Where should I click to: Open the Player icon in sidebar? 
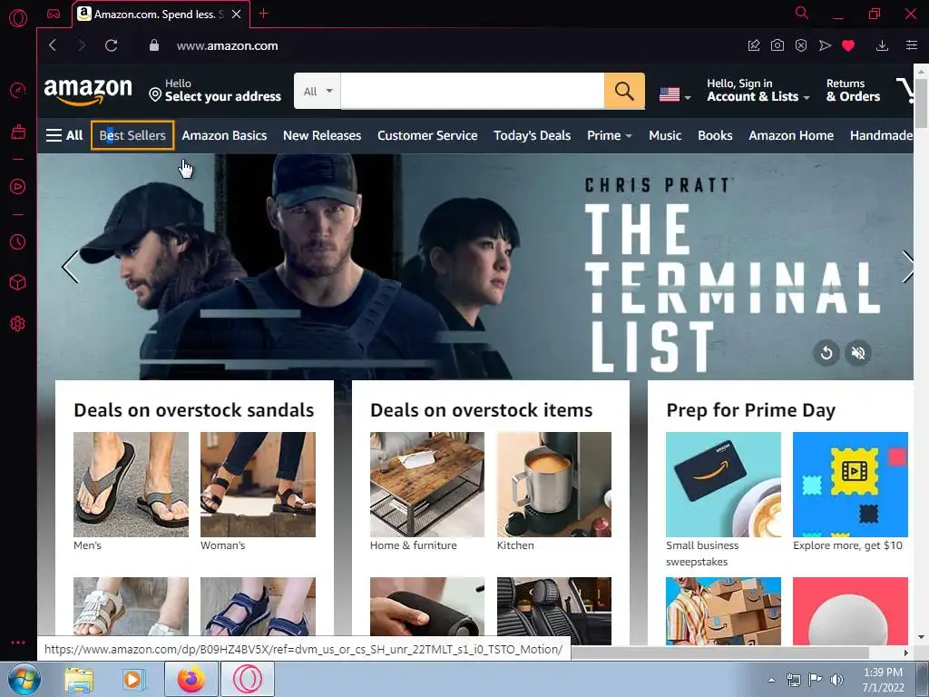(18, 186)
